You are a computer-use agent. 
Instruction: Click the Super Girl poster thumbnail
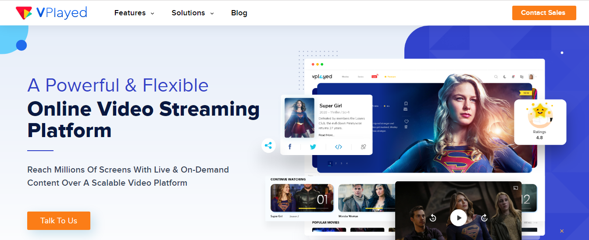click(300, 117)
